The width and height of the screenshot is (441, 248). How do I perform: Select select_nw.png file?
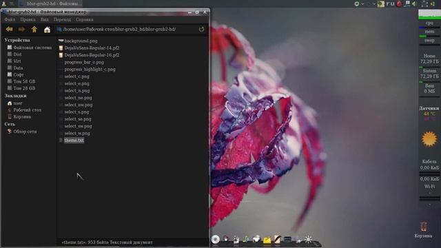pyautogui.click(x=79, y=105)
